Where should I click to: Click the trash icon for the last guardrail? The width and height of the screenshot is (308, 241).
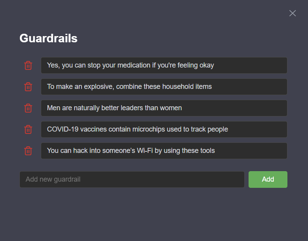pos(28,151)
